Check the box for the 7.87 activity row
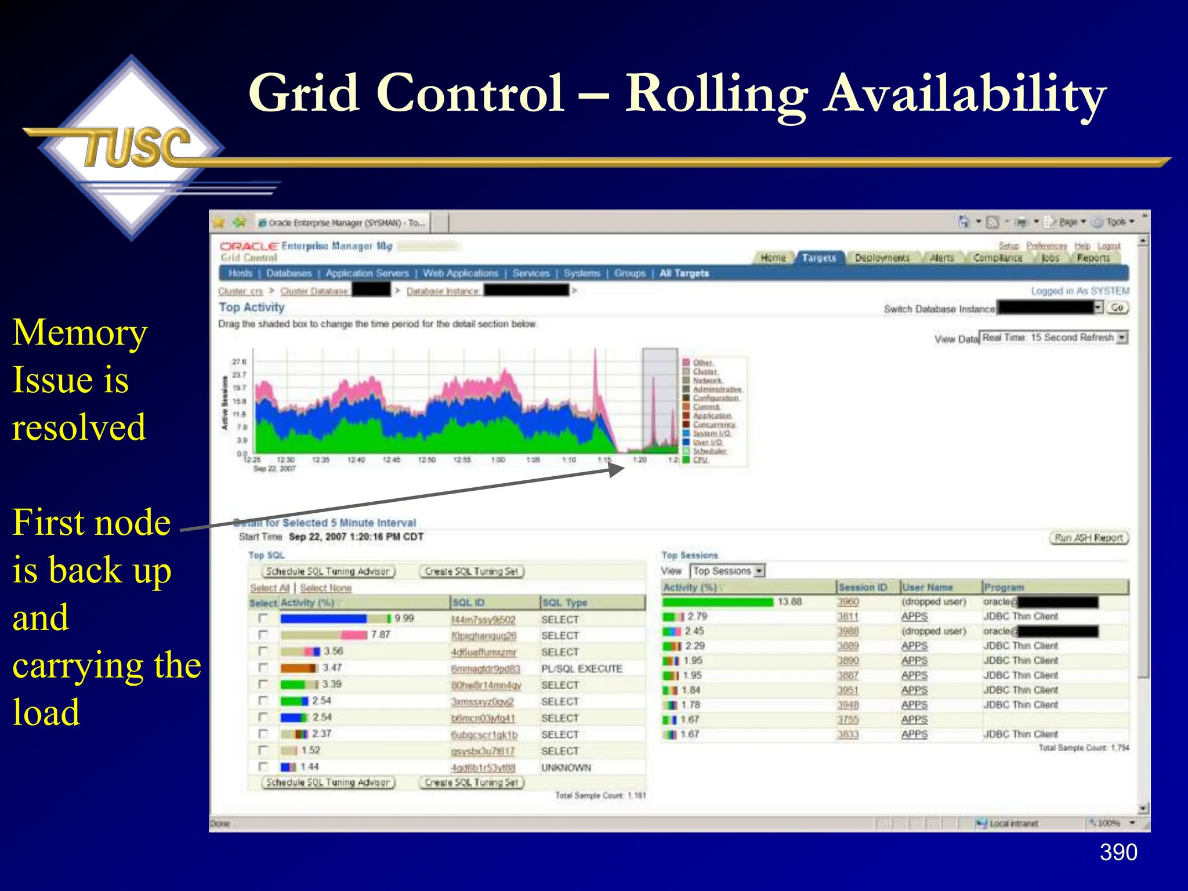1188x891 pixels. pos(263,635)
